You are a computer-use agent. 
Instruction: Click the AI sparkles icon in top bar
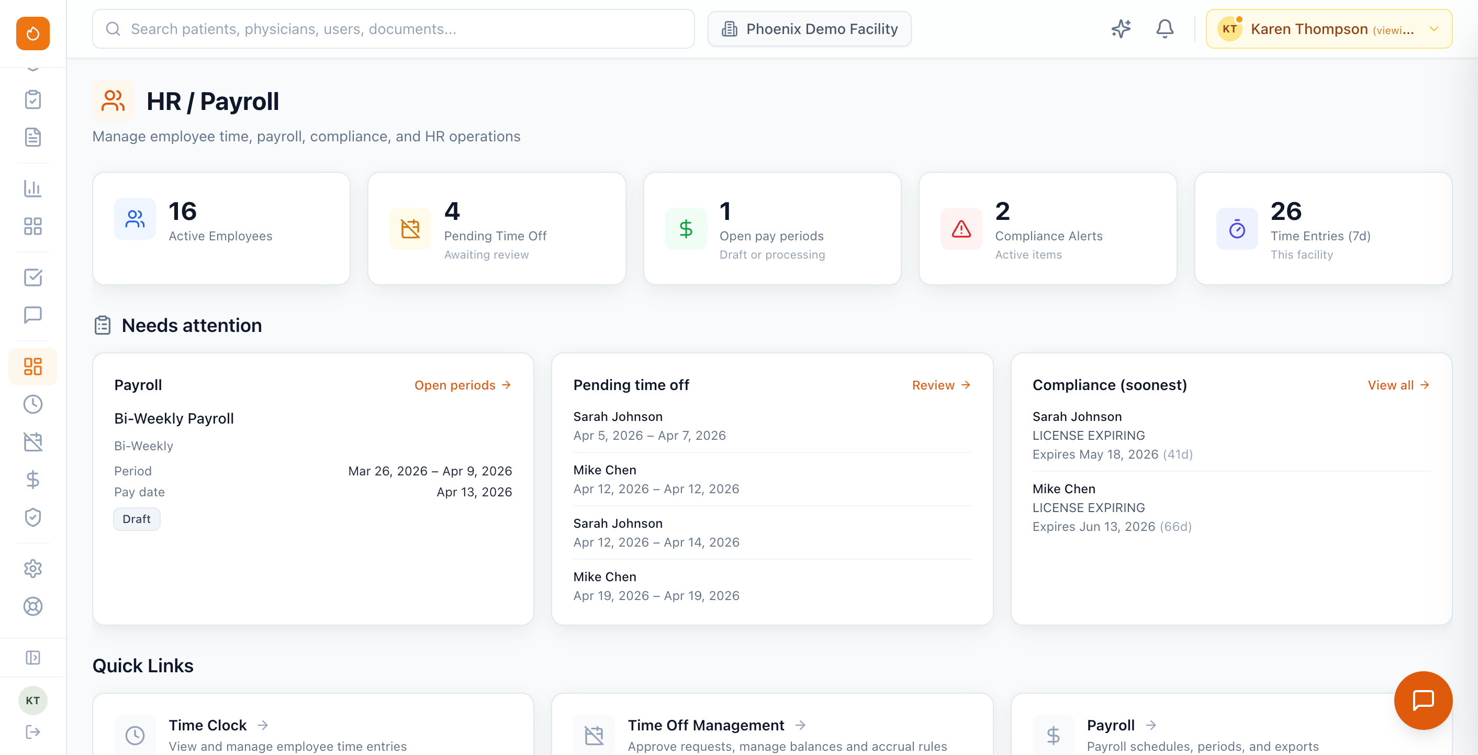1121,28
